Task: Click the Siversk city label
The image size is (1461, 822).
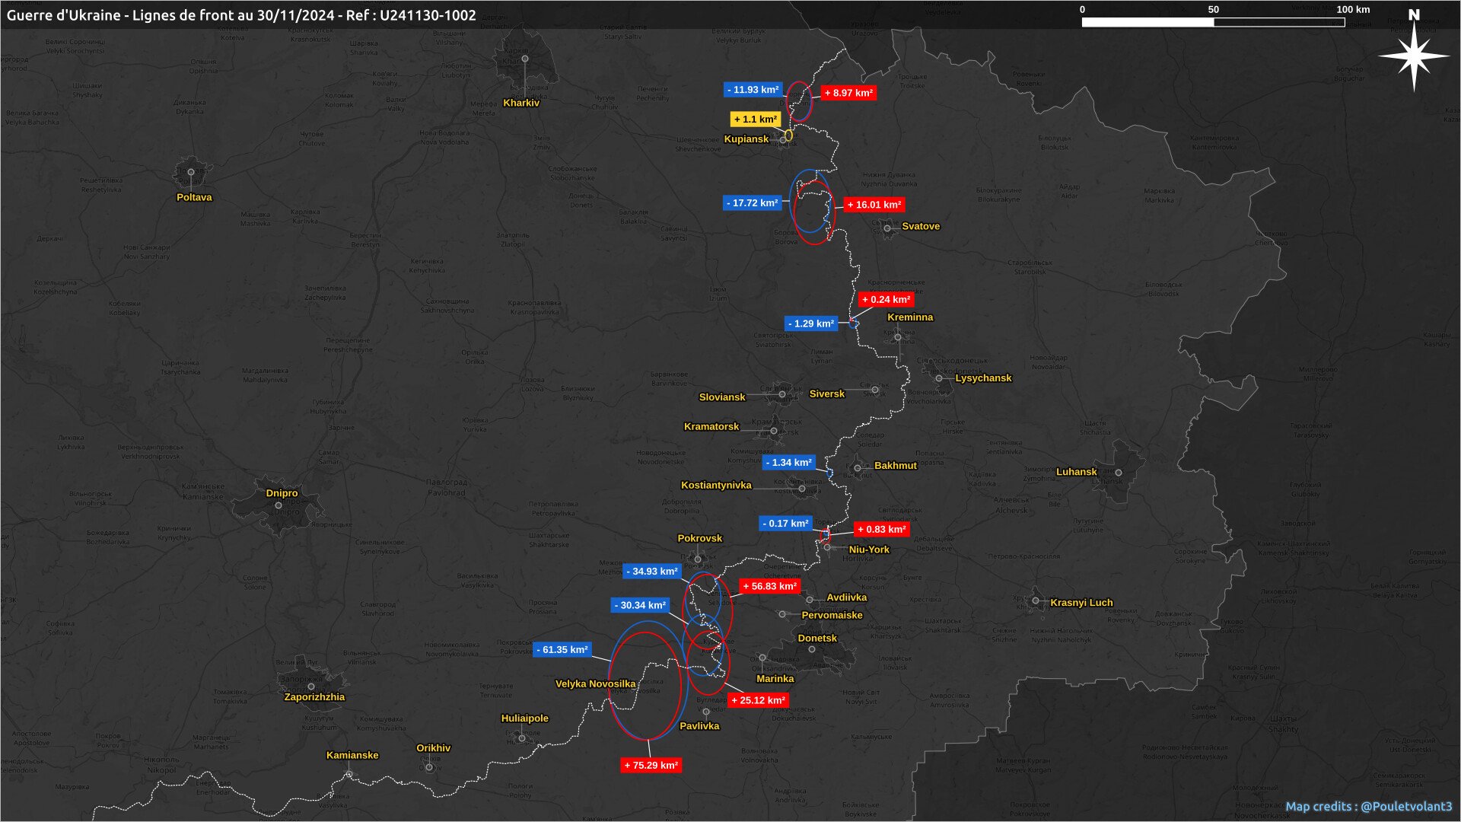Action: [x=827, y=394]
